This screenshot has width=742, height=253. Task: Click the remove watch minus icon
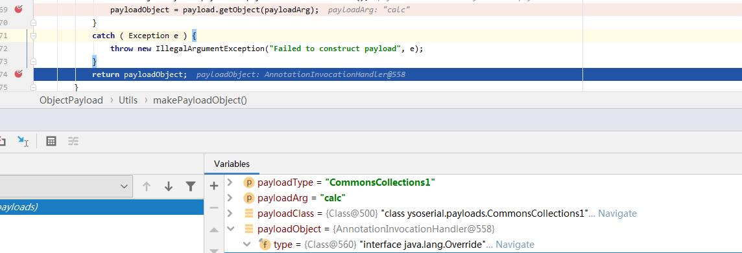pyautogui.click(x=214, y=208)
